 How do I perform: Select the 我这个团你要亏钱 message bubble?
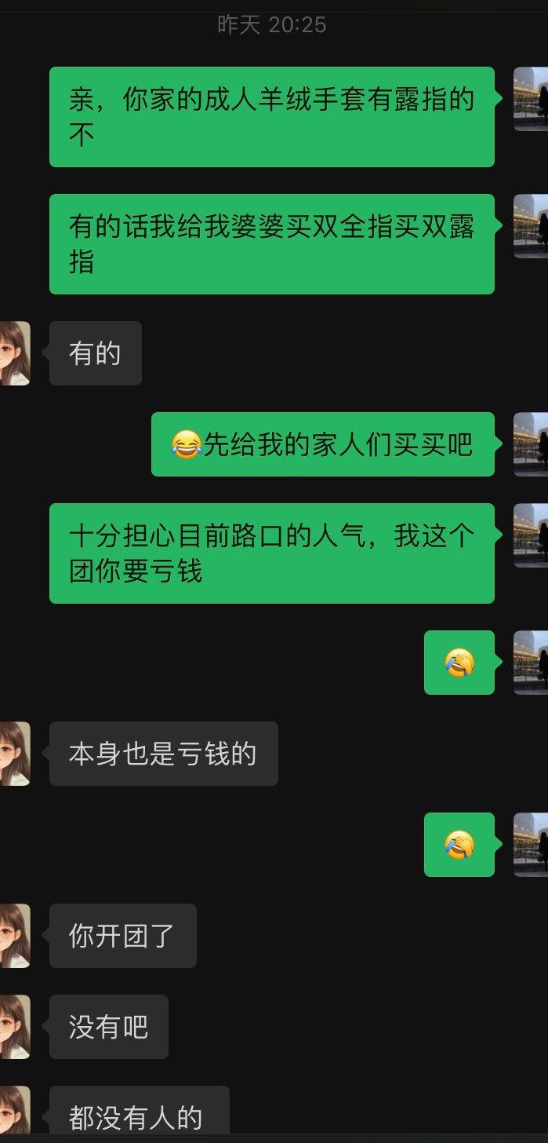pyautogui.click(x=272, y=553)
